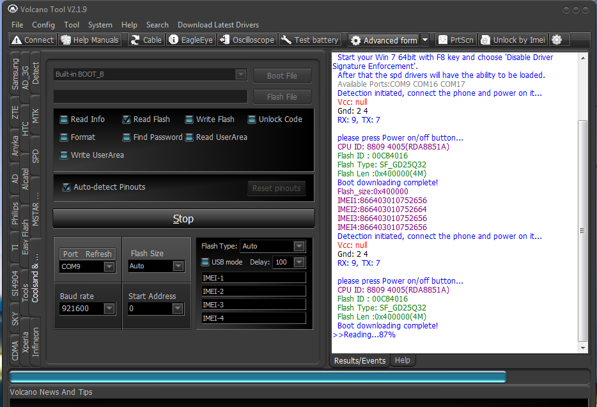Click the log scrollbar up arrow
This screenshot has width=597, height=407.
[x=582, y=58]
